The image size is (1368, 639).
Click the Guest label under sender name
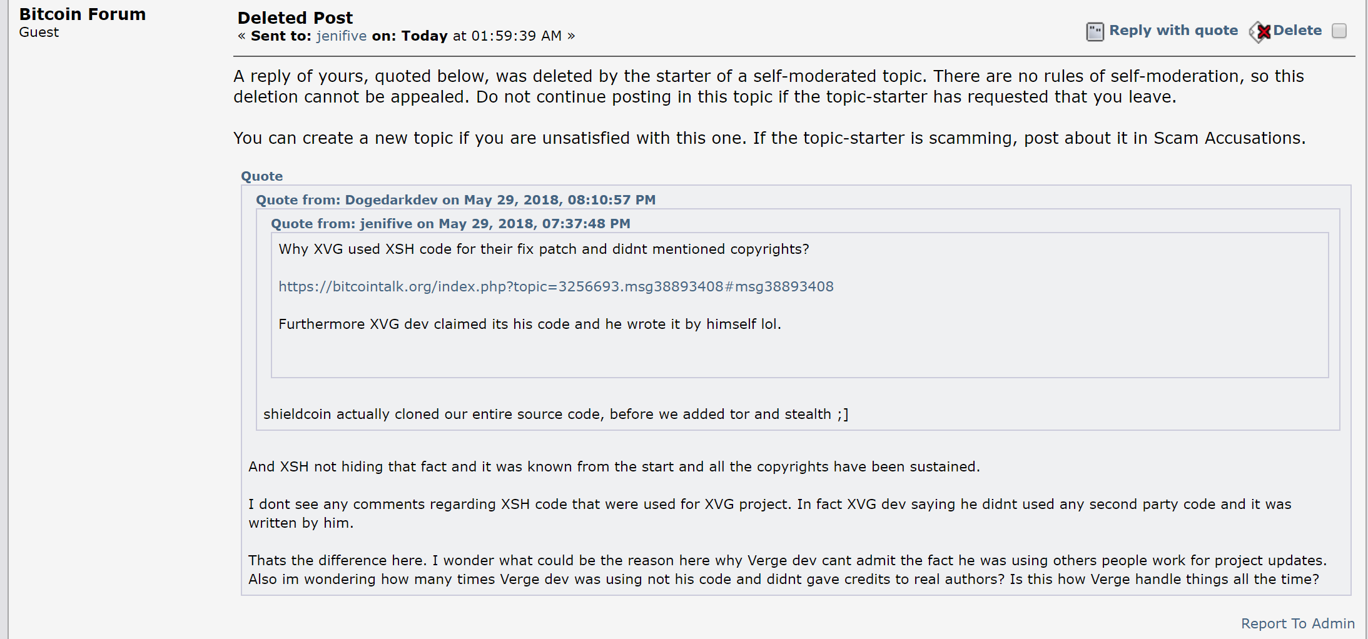[x=39, y=33]
